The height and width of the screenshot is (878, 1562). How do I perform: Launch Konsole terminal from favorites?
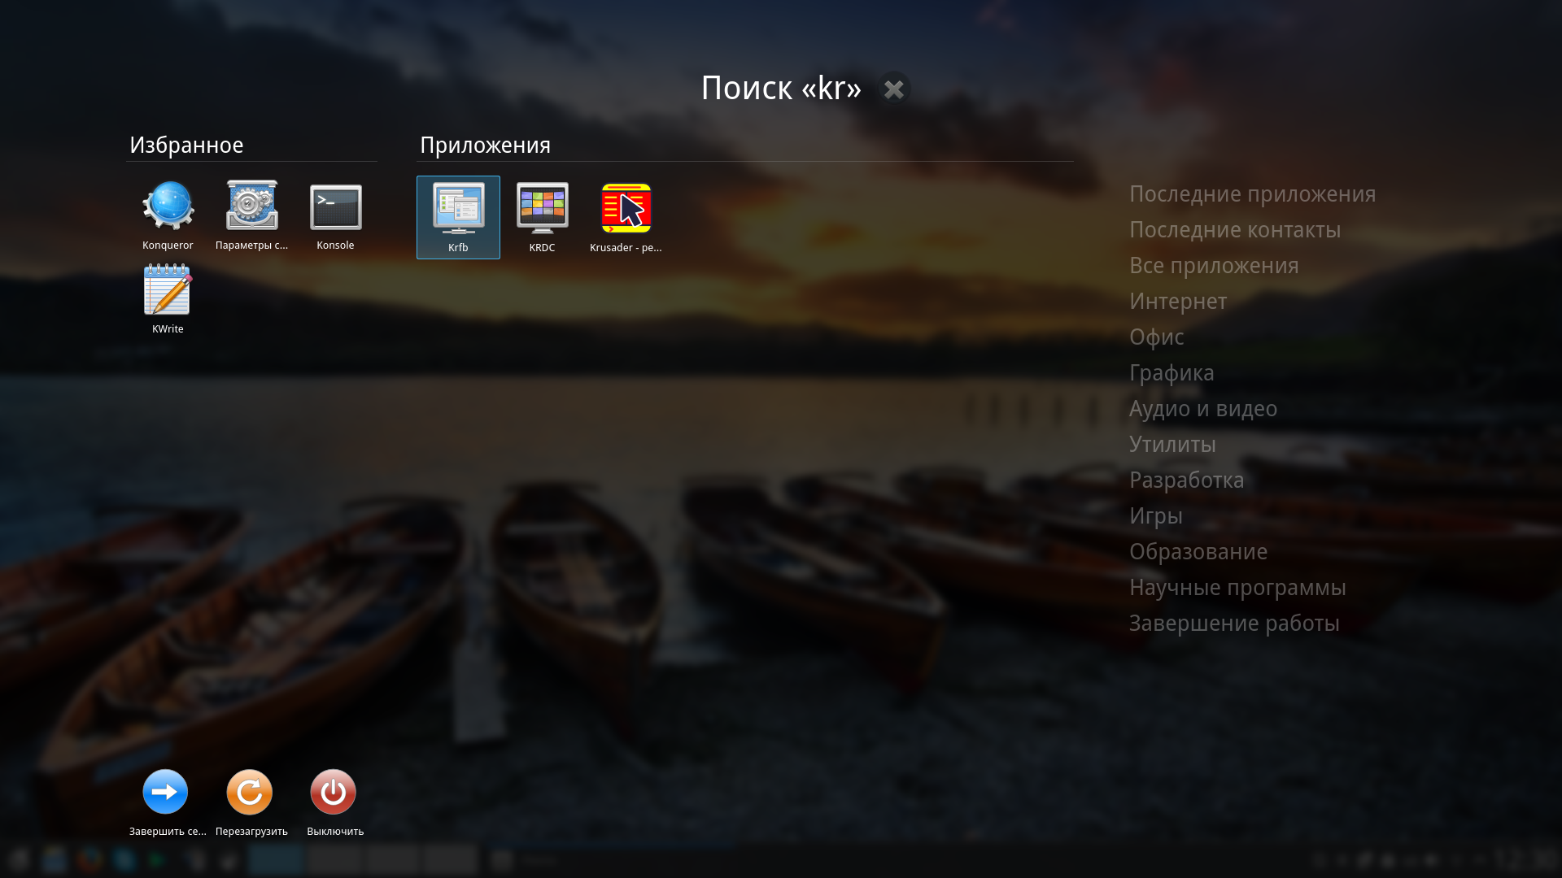tap(335, 214)
